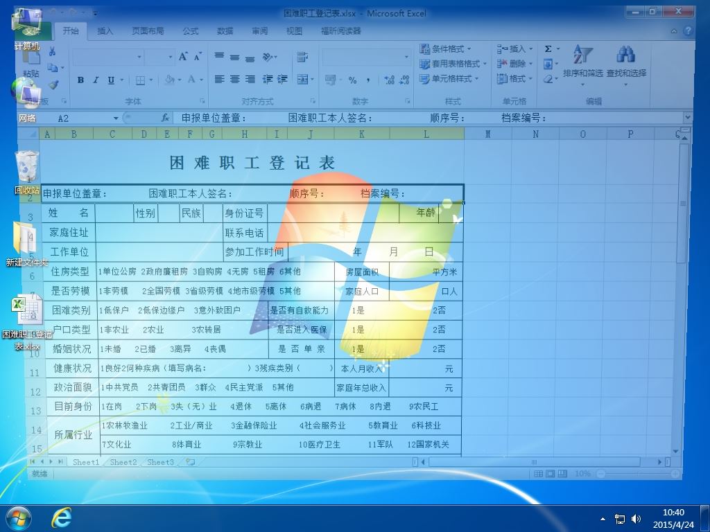This screenshot has height=532, width=710.
Task: Click the Clear eraser icon
Action: coord(548,79)
